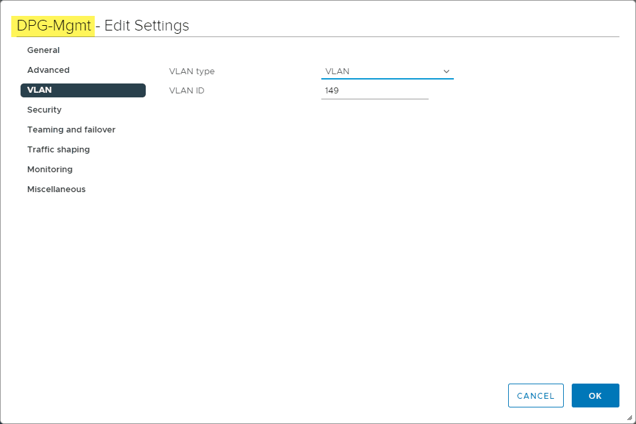Open the General settings section
Viewport: 636px width, 424px height.
point(43,50)
